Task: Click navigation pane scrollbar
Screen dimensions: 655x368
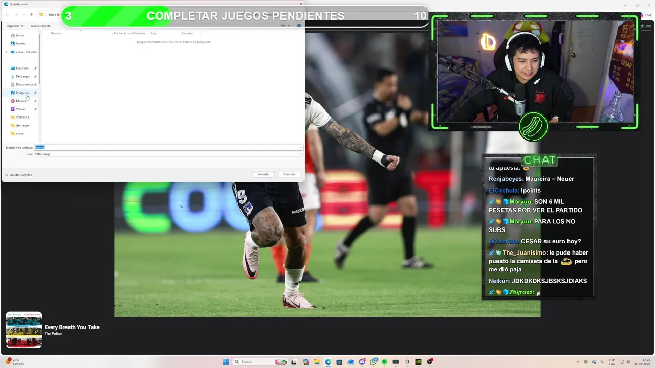Action: click(40, 59)
